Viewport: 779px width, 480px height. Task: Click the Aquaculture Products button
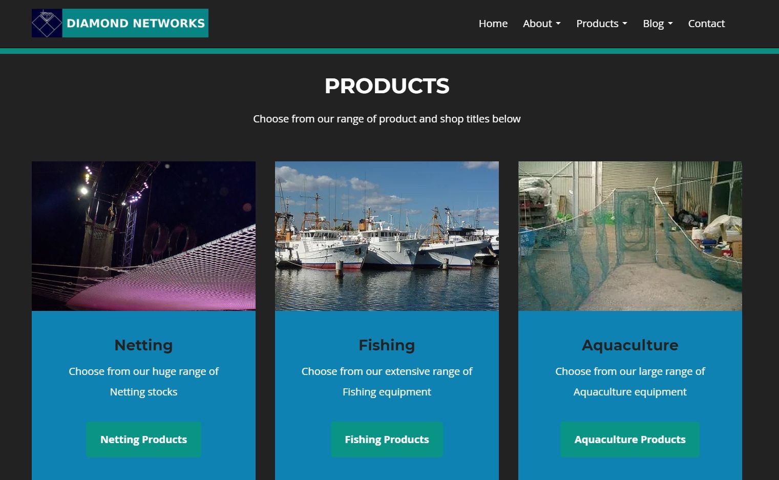630,440
